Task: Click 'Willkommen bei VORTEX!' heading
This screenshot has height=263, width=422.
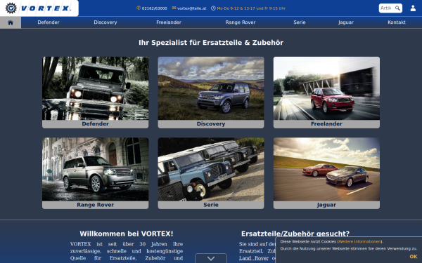Action: (x=127, y=234)
